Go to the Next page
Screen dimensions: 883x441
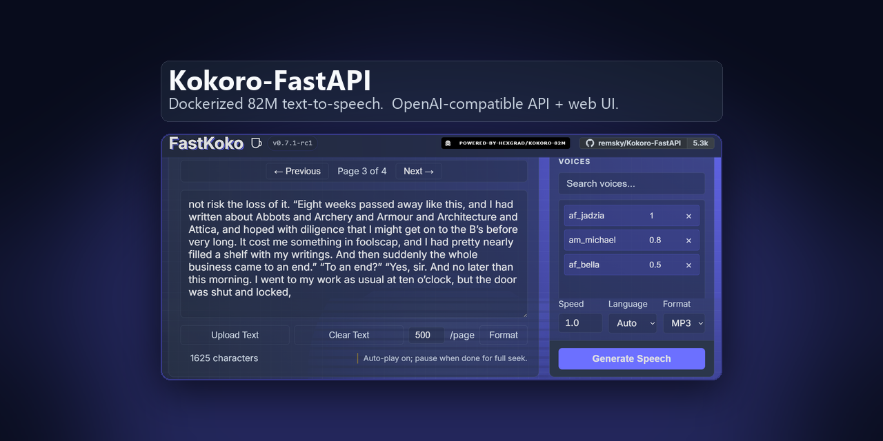click(x=419, y=171)
